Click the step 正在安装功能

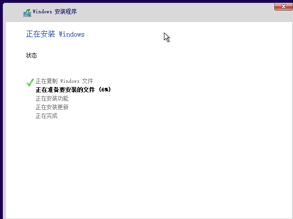(x=52, y=98)
